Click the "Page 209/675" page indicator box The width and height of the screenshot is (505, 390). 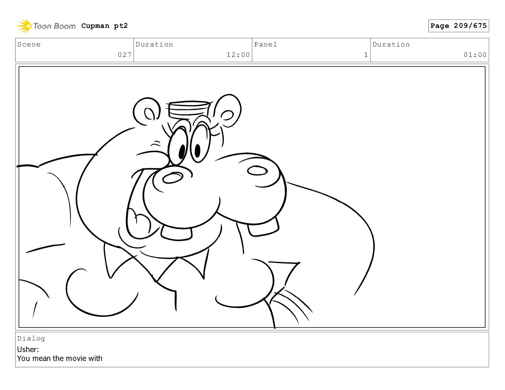pyautogui.click(x=458, y=26)
